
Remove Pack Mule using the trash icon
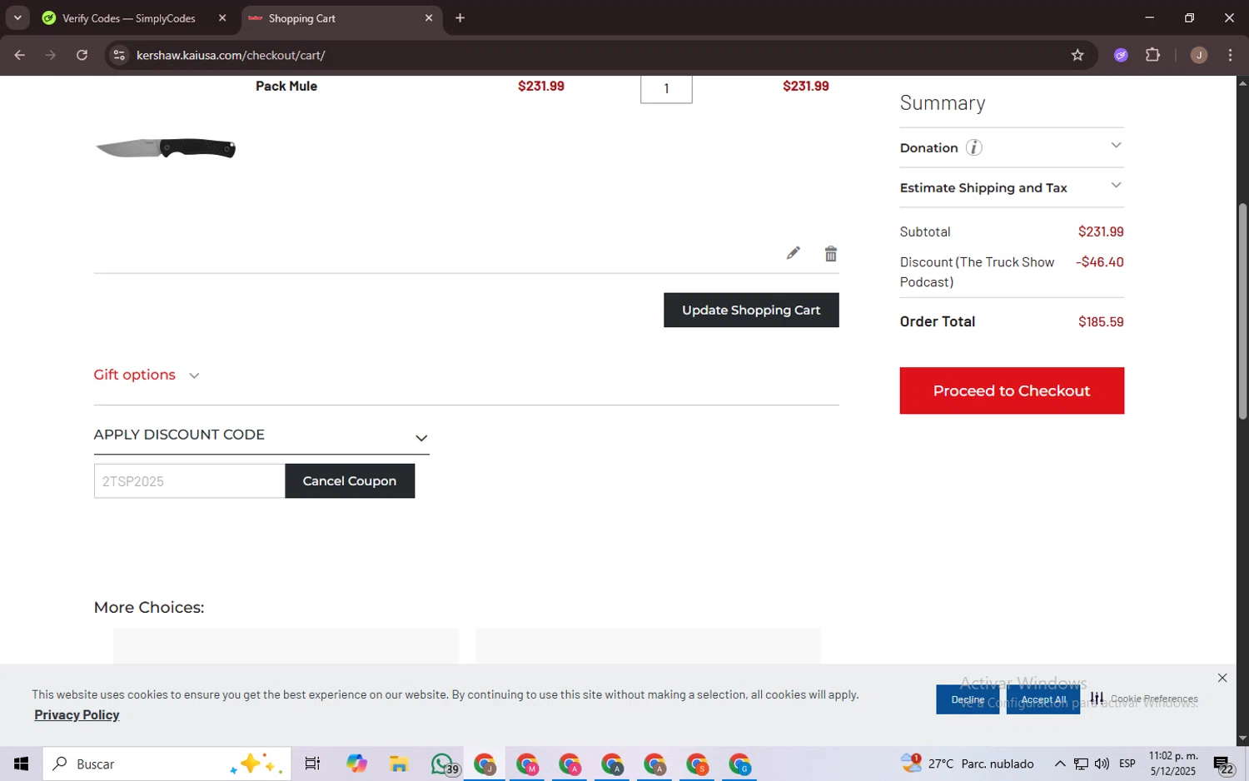[x=830, y=254]
